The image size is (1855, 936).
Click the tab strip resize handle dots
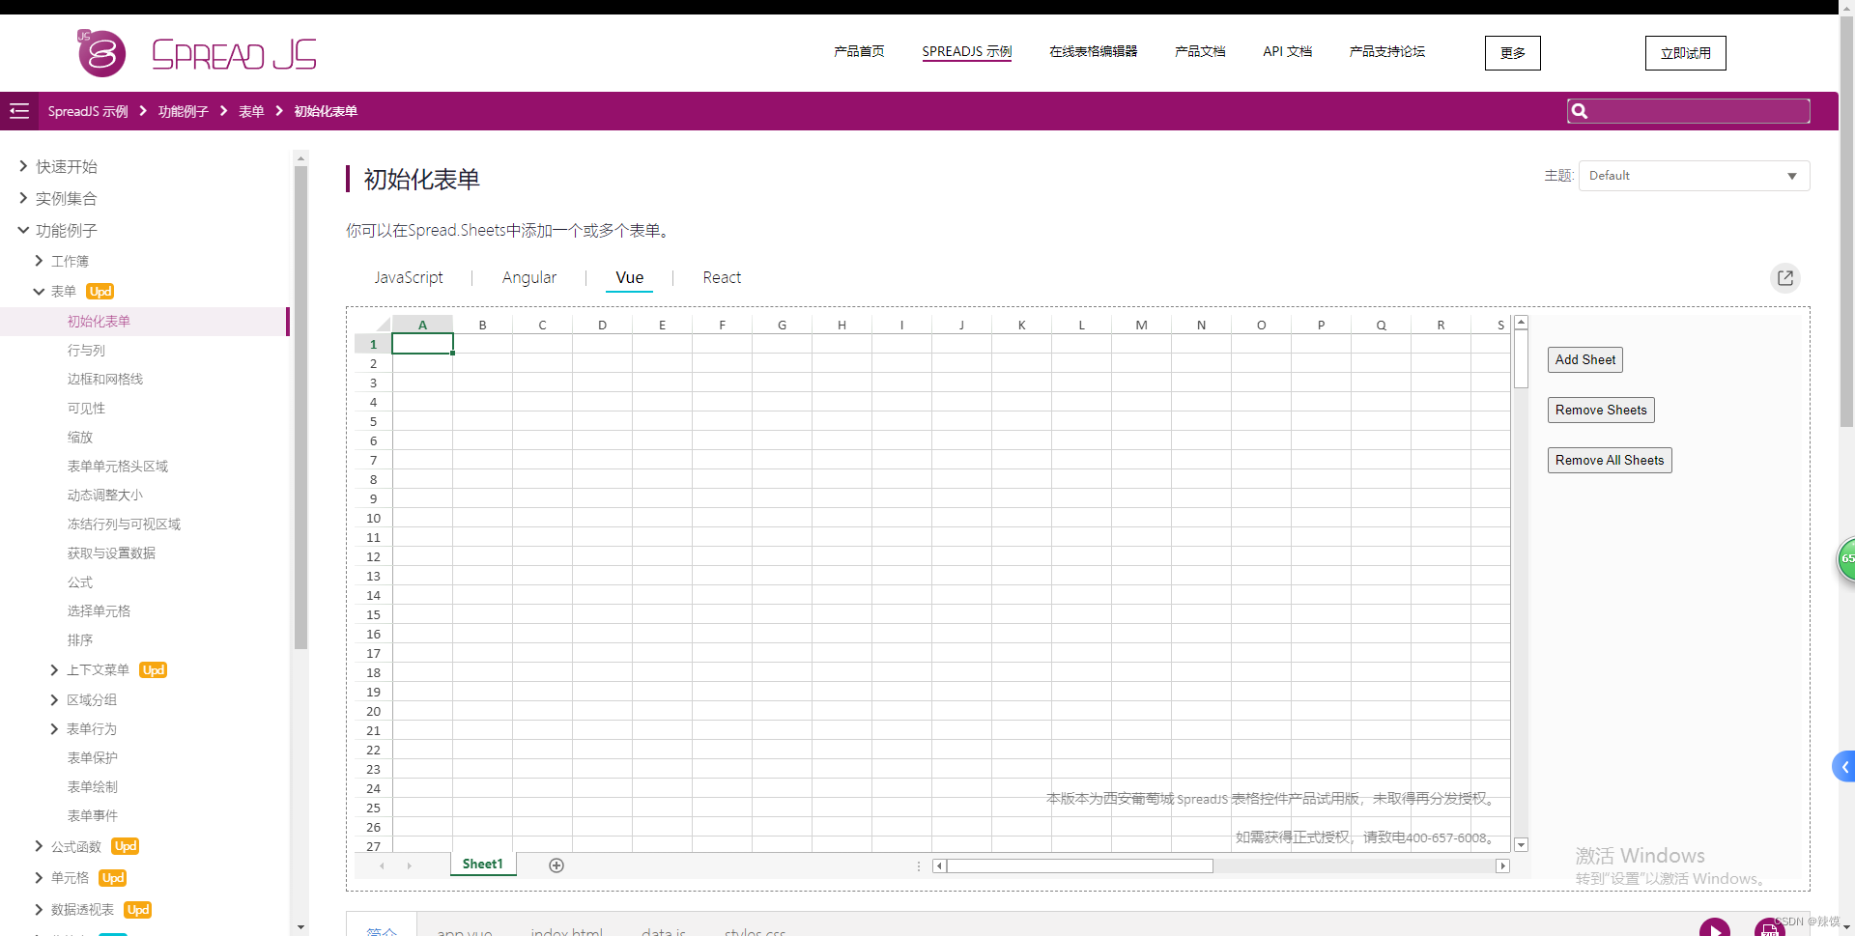tap(919, 865)
